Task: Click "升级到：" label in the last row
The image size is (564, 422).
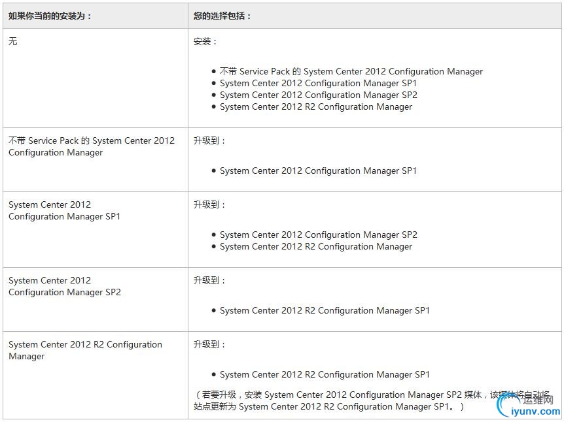Action: point(209,344)
